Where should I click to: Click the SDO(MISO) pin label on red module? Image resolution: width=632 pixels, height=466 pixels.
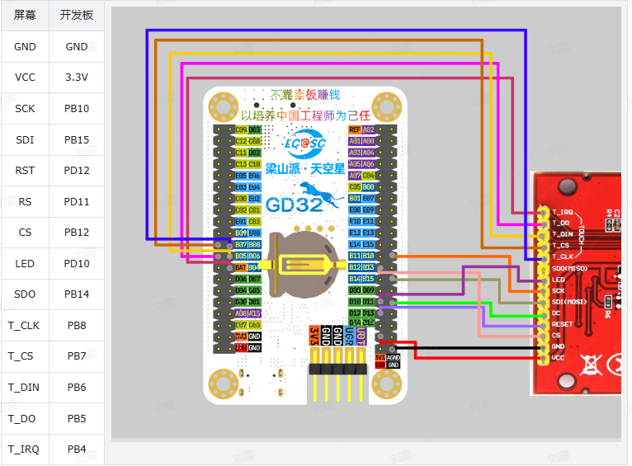pos(569,268)
